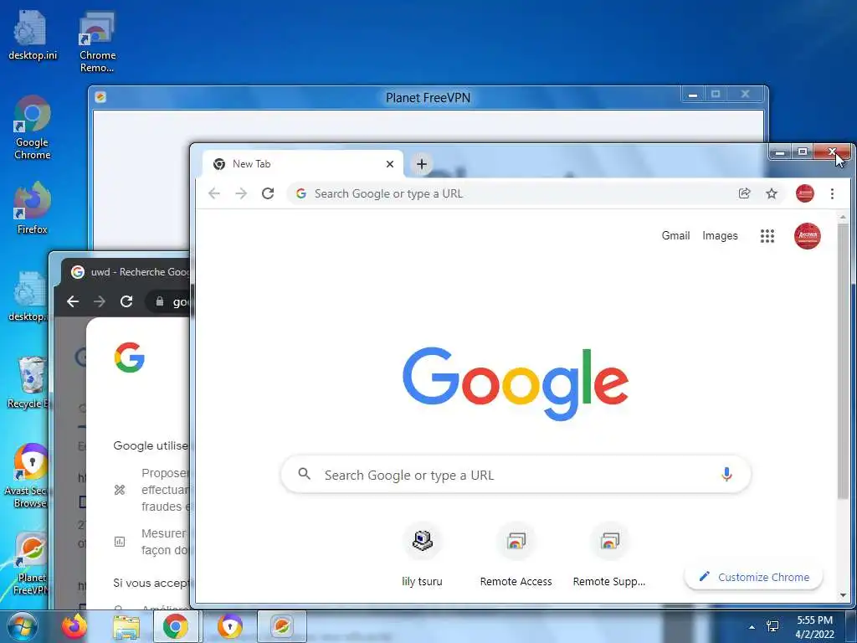Reload the New Tab page

point(267,193)
